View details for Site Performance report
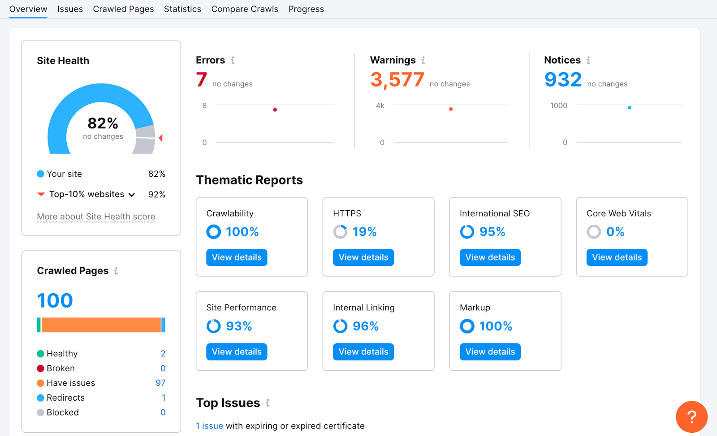717x436 pixels. 237,352
